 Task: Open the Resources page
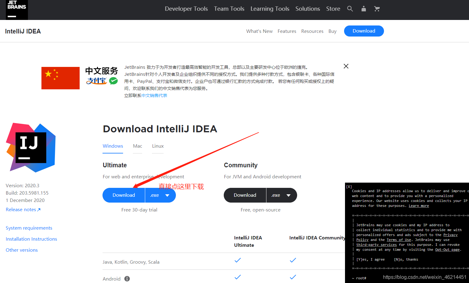(x=312, y=31)
